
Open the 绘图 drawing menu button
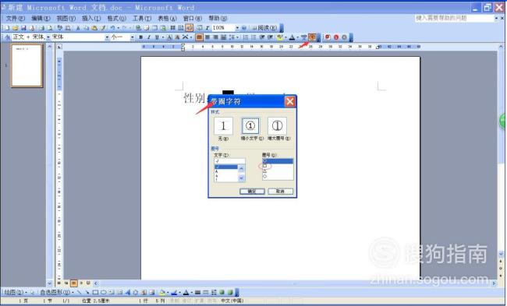point(15,293)
